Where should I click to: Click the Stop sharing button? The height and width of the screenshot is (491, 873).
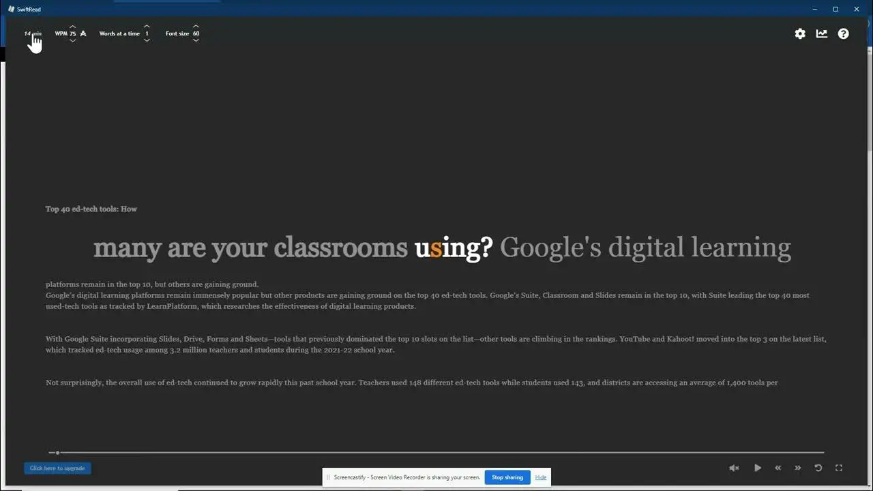(507, 477)
